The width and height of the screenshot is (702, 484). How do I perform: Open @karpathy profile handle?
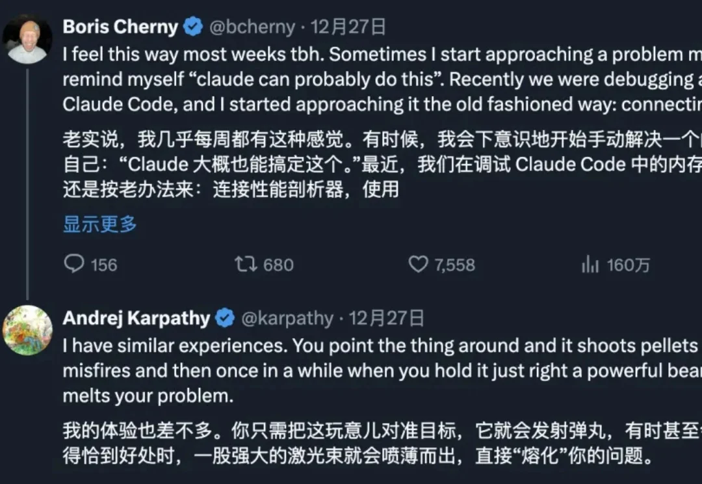click(287, 318)
